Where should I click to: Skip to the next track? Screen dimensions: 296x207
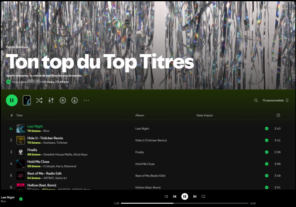[195, 196]
